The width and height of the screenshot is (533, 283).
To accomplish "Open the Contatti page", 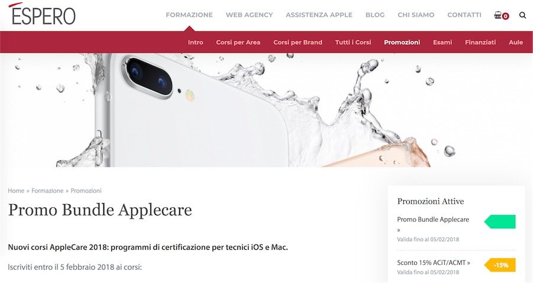I will [464, 15].
